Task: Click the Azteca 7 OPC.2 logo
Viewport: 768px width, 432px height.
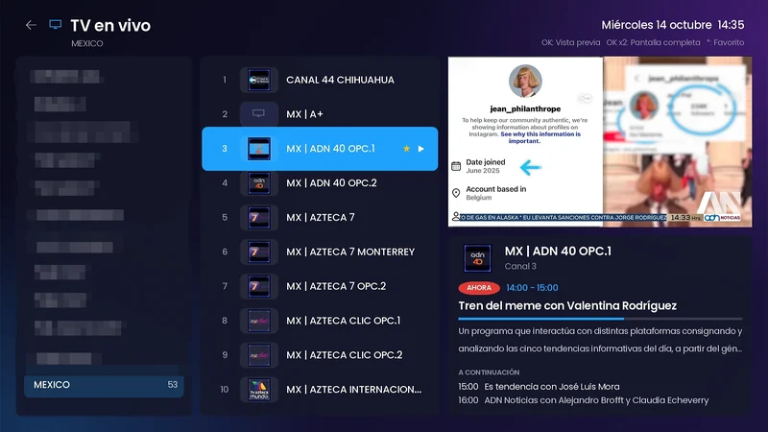Action: [258, 286]
